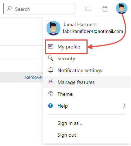This screenshot has height=146, width=131.
Task: Click the Search input field
Action: pyautogui.click(x=39, y=9)
